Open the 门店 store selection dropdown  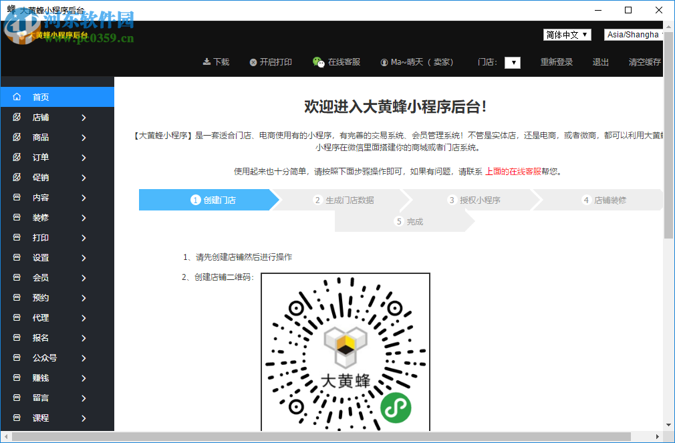pyautogui.click(x=512, y=62)
